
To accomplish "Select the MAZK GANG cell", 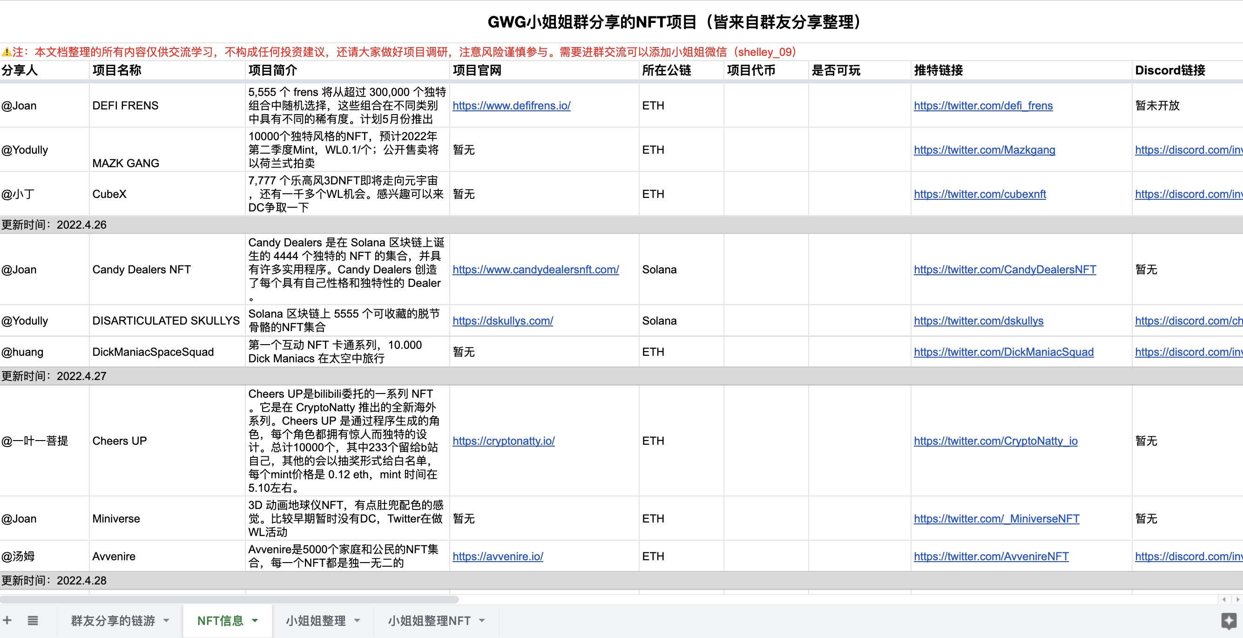I will click(x=167, y=150).
